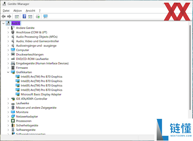Collapse the root computer node
This screenshot has width=193, height=141.
point(4,23)
